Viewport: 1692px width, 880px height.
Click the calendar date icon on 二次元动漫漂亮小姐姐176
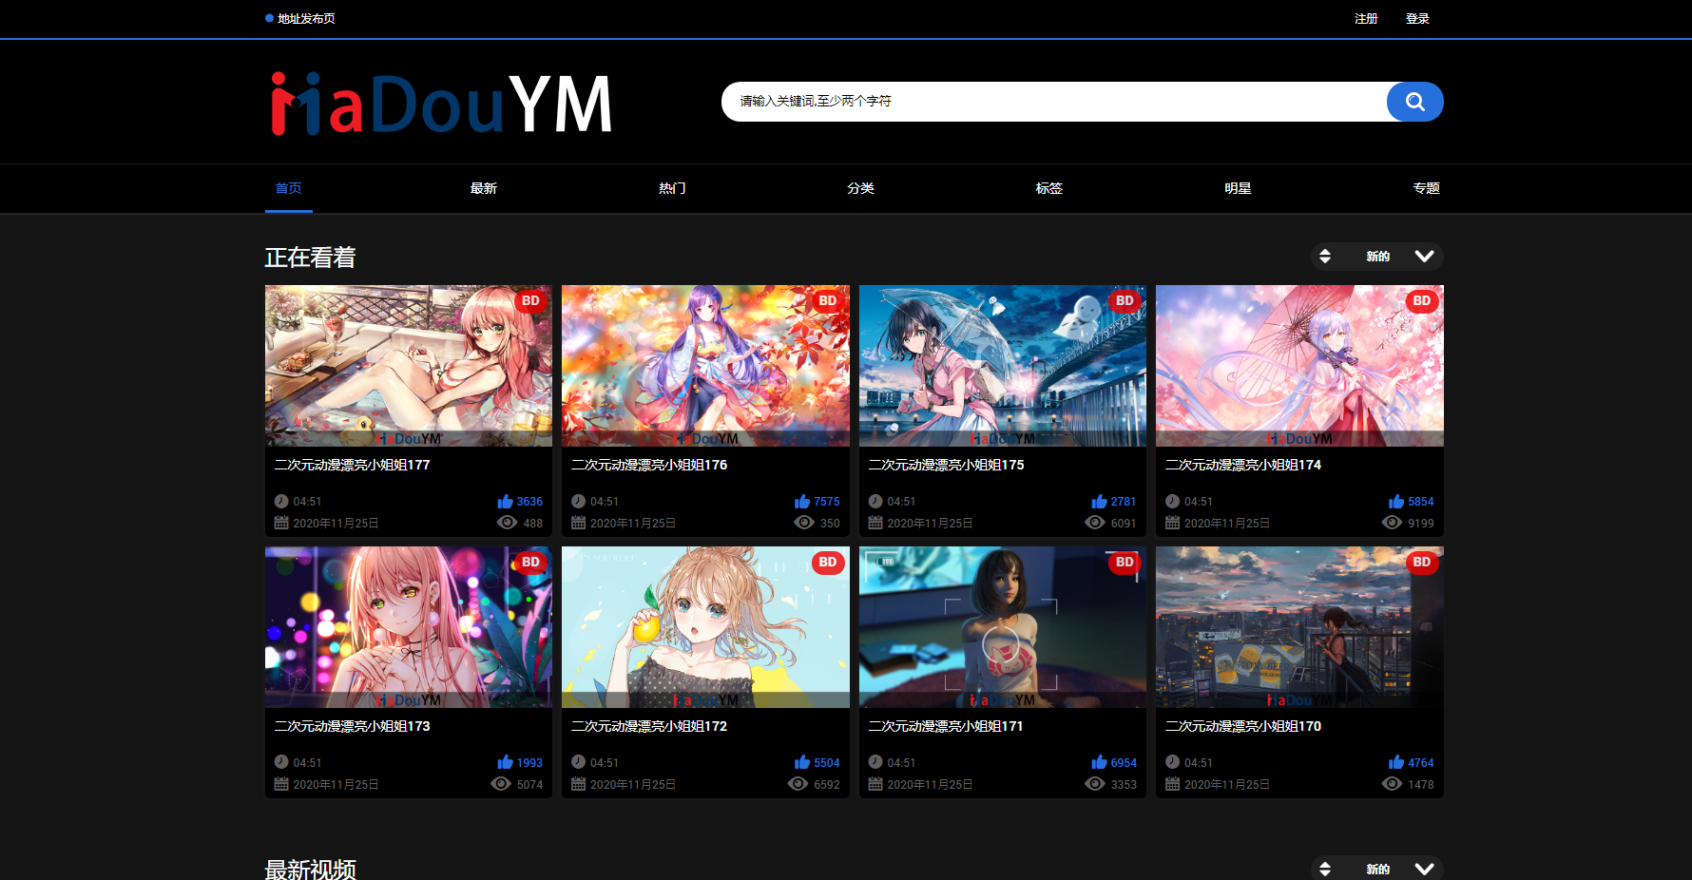click(577, 522)
